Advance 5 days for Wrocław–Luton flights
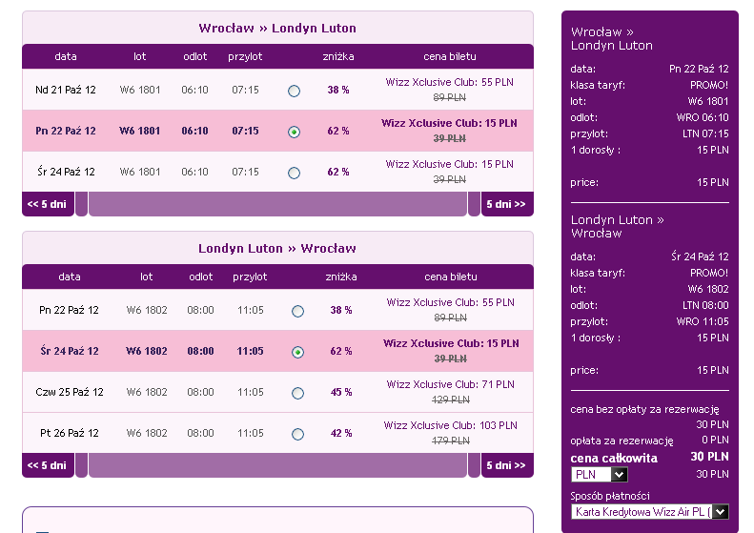This screenshot has width=754, height=533. pyautogui.click(x=507, y=204)
